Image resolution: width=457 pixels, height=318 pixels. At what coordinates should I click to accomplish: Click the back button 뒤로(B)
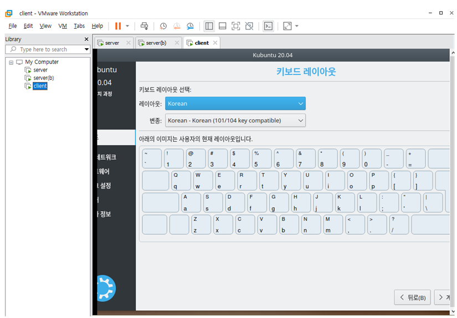[412, 298]
